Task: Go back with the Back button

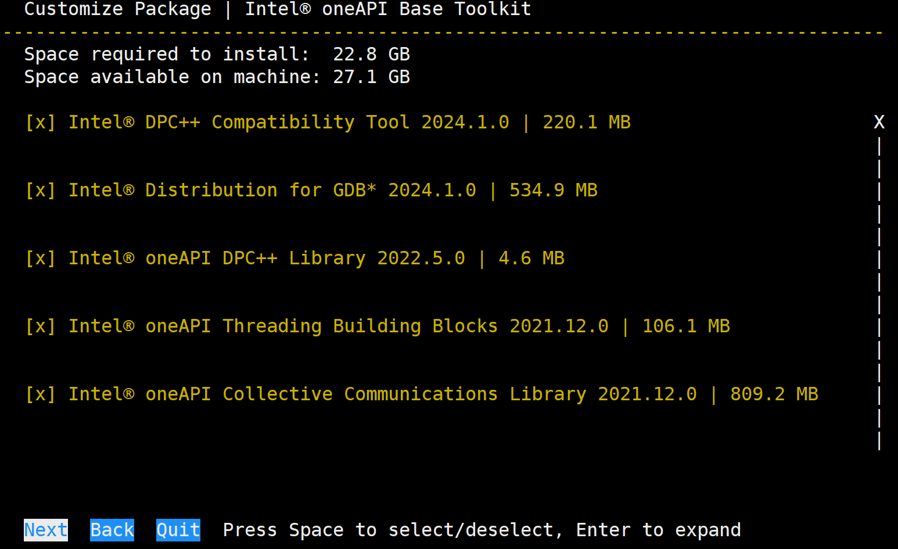Action: click(x=112, y=530)
